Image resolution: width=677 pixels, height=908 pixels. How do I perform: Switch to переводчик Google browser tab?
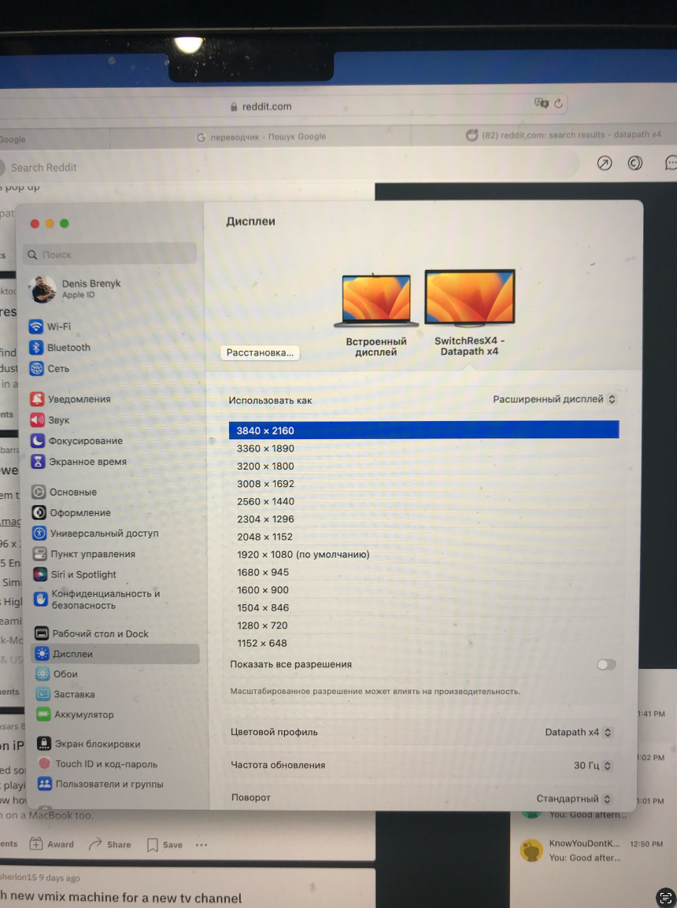[x=261, y=136]
